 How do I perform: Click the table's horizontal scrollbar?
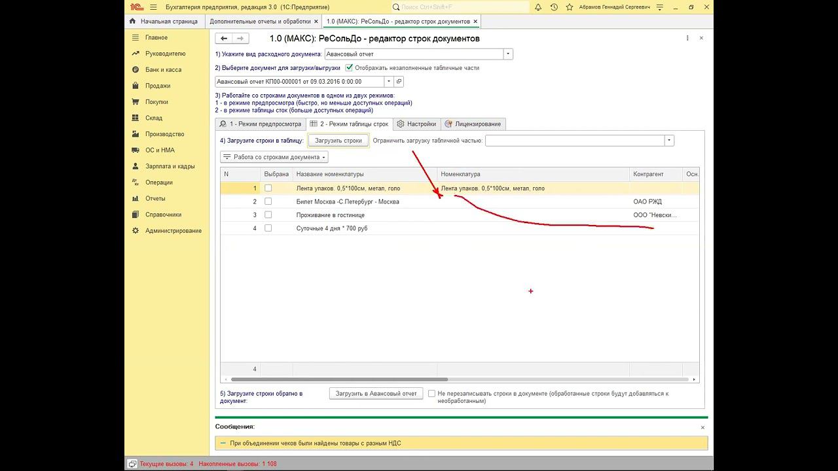click(339, 379)
